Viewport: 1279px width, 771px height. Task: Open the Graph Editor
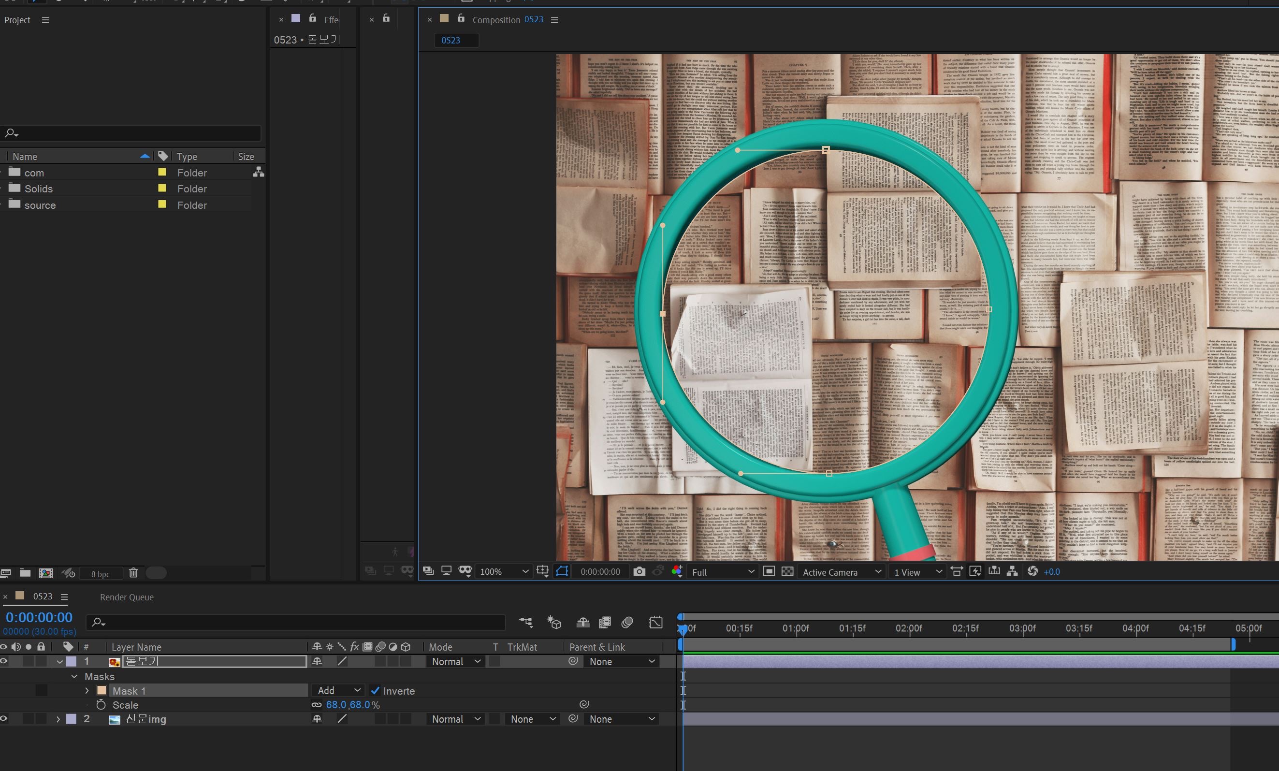tap(655, 622)
